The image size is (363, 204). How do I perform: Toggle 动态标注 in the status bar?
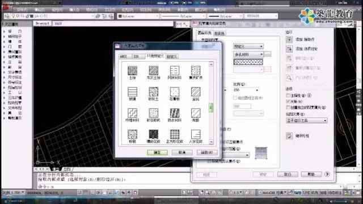tap(335, 193)
